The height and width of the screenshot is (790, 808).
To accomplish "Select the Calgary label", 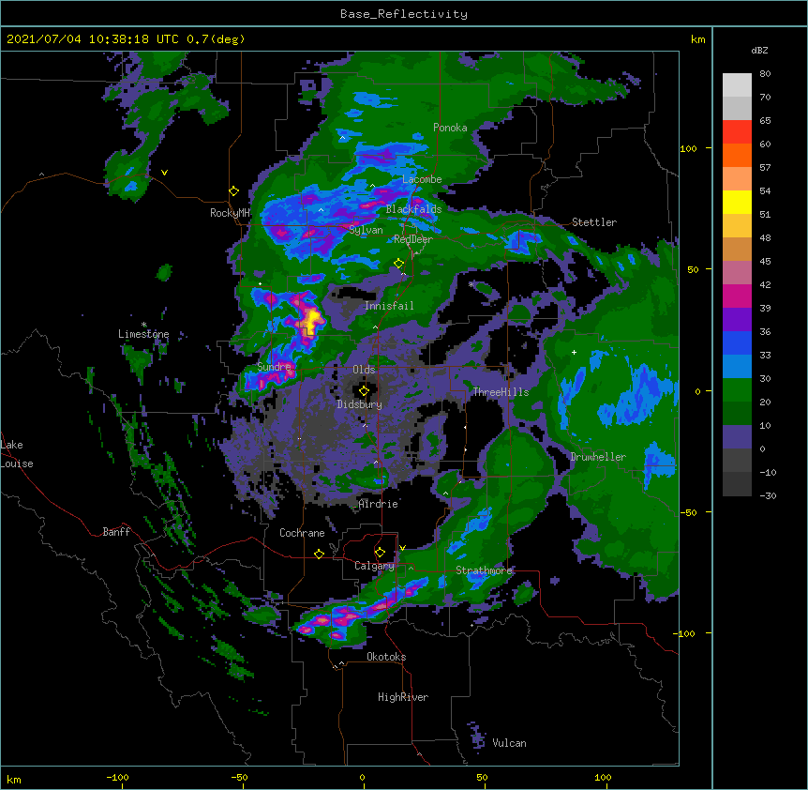I will coord(374,566).
